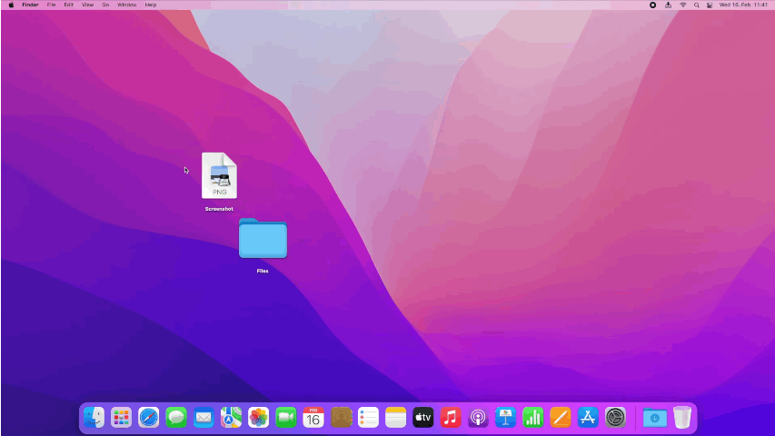Open Calendar showing 16 in Dock
The width and height of the screenshot is (775, 436).
(313, 418)
